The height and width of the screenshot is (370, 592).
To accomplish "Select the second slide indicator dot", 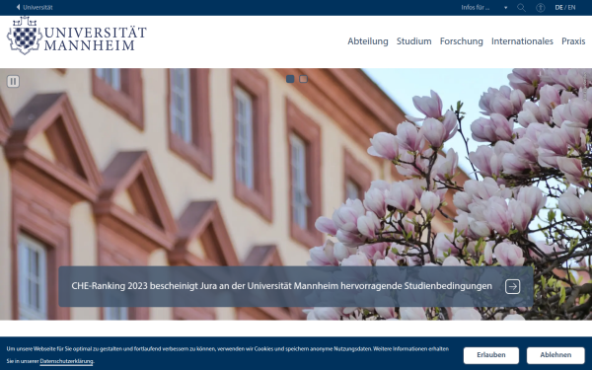I will (303, 79).
